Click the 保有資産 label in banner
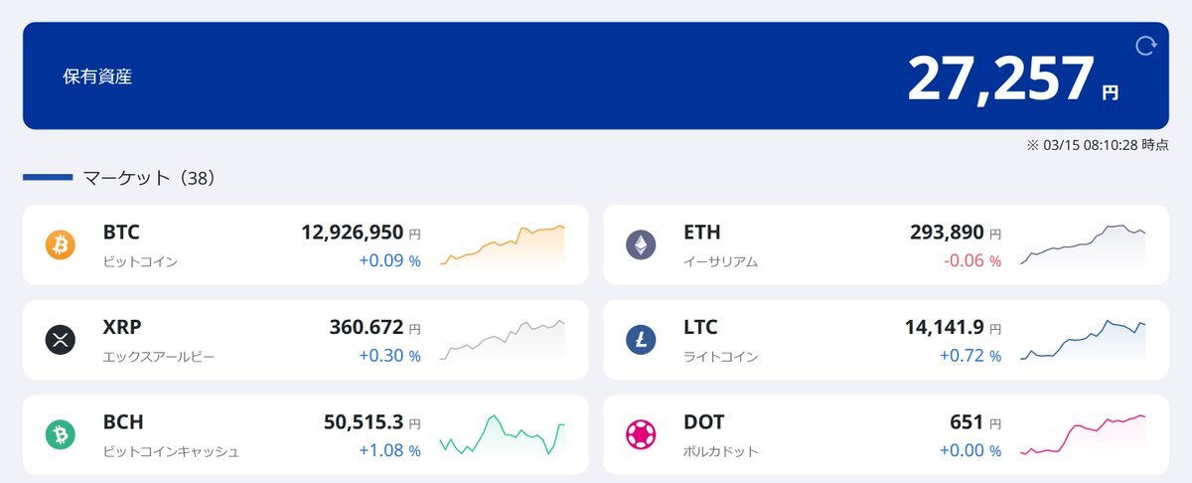Screen dimensions: 1192x483 click(97, 77)
